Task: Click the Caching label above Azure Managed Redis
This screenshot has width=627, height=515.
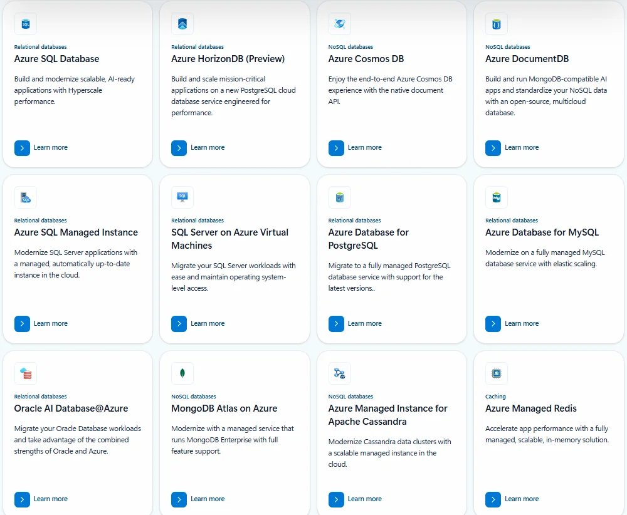Action: click(x=495, y=397)
